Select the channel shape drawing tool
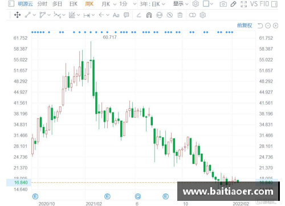Image resolution: width=285 pixels, height=206 pixels. click(42, 15)
